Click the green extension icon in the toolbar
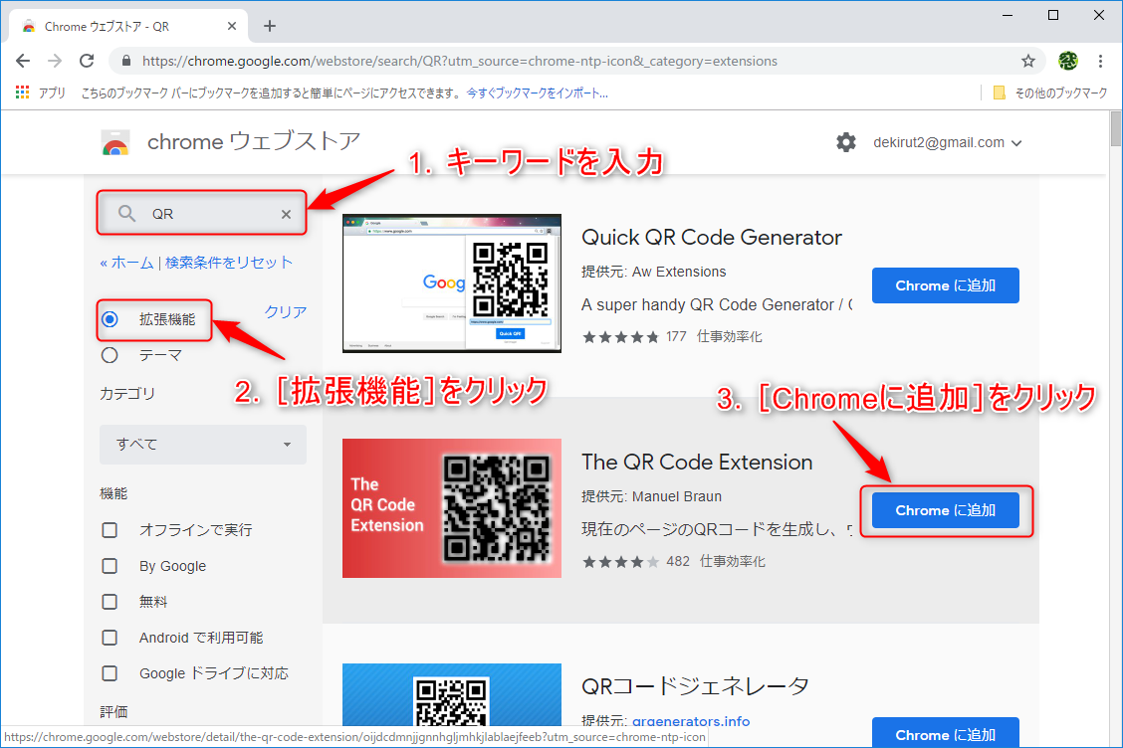This screenshot has height=748, width=1123. 1067,61
